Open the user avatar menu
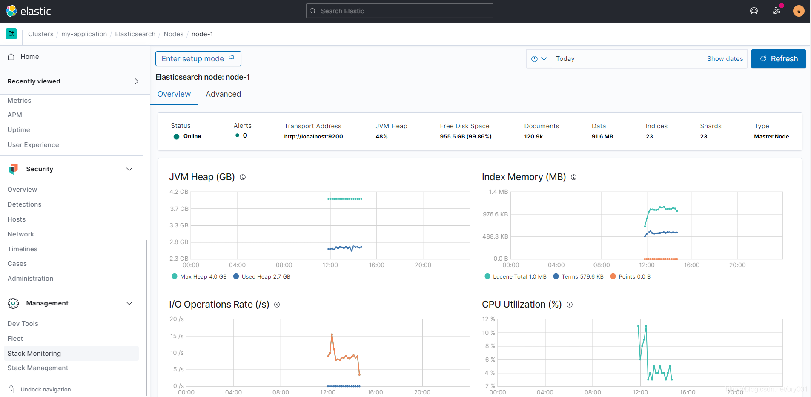This screenshot has width=811, height=397. pos(799,11)
